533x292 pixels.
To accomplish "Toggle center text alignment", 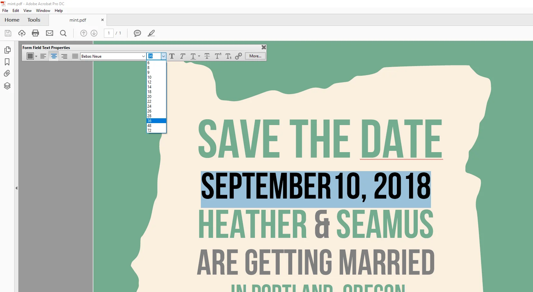I will tap(54, 56).
